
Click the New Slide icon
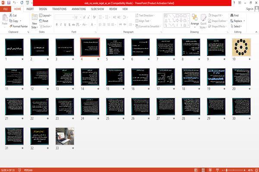click(35, 17)
